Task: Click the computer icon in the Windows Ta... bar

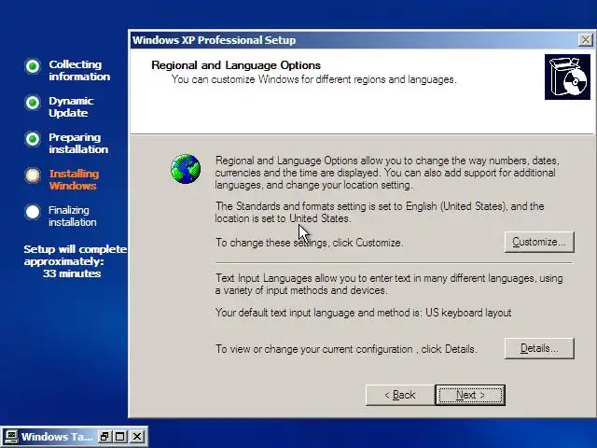Action: point(10,437)
